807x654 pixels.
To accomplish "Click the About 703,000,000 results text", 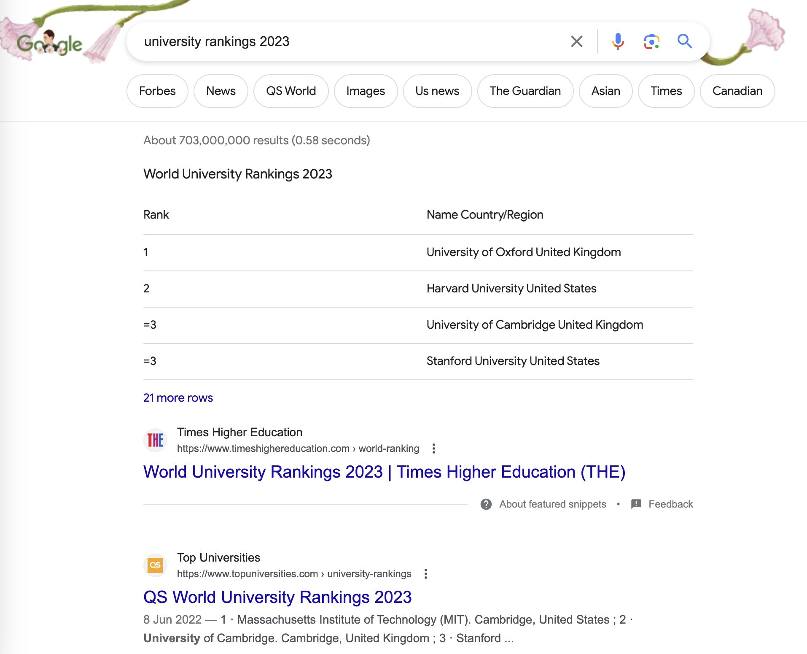I will (256, 141).
